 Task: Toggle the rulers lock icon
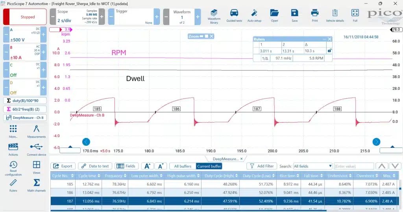point(329,51)
